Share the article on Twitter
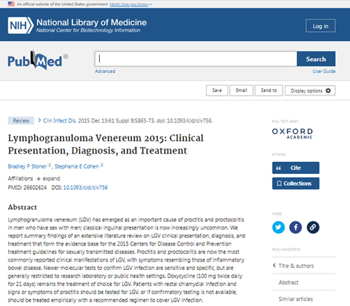 (278, 227)
